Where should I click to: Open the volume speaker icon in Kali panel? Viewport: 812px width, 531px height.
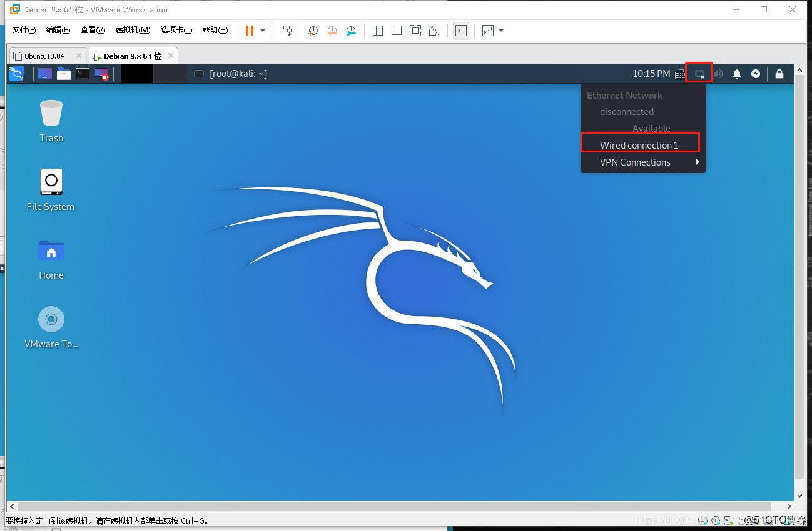tap(718, 74)
